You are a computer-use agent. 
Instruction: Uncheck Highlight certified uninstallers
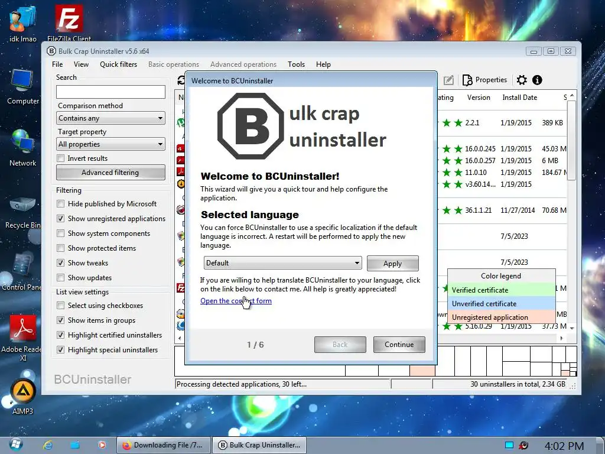(x=61, y=335)
